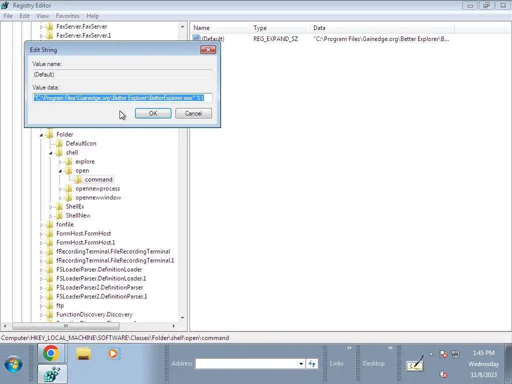This screenshot has width=512, height=384.
Task: Click the Value name field
Action: coord(122,74)
